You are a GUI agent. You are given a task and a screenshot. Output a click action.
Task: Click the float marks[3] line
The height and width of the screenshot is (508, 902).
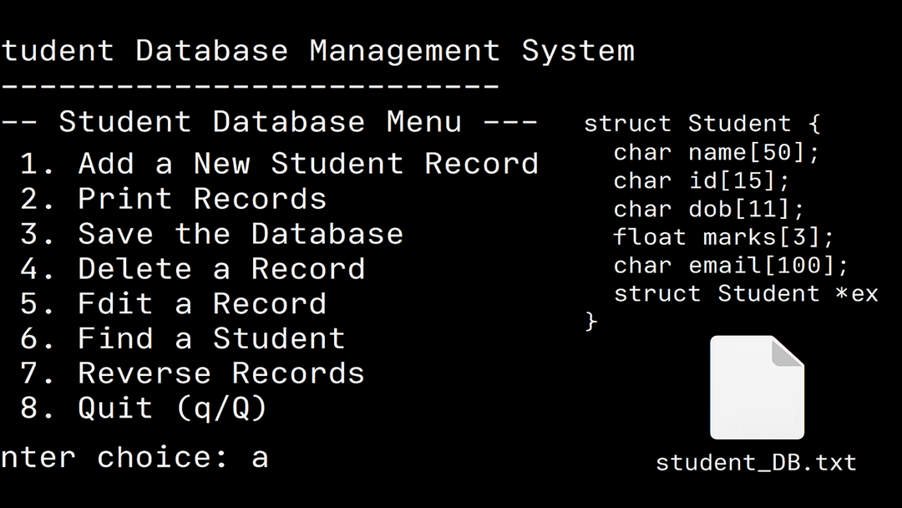point(723,237)
